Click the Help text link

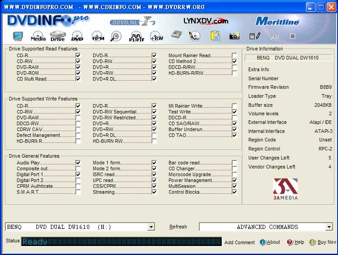(299, 242)
